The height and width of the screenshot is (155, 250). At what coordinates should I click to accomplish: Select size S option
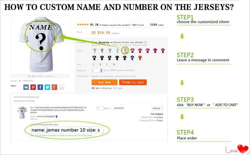tap(94, 64)
